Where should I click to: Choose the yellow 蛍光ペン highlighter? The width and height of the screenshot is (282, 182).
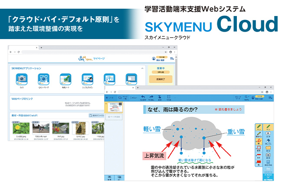click(x=259, y=134)
